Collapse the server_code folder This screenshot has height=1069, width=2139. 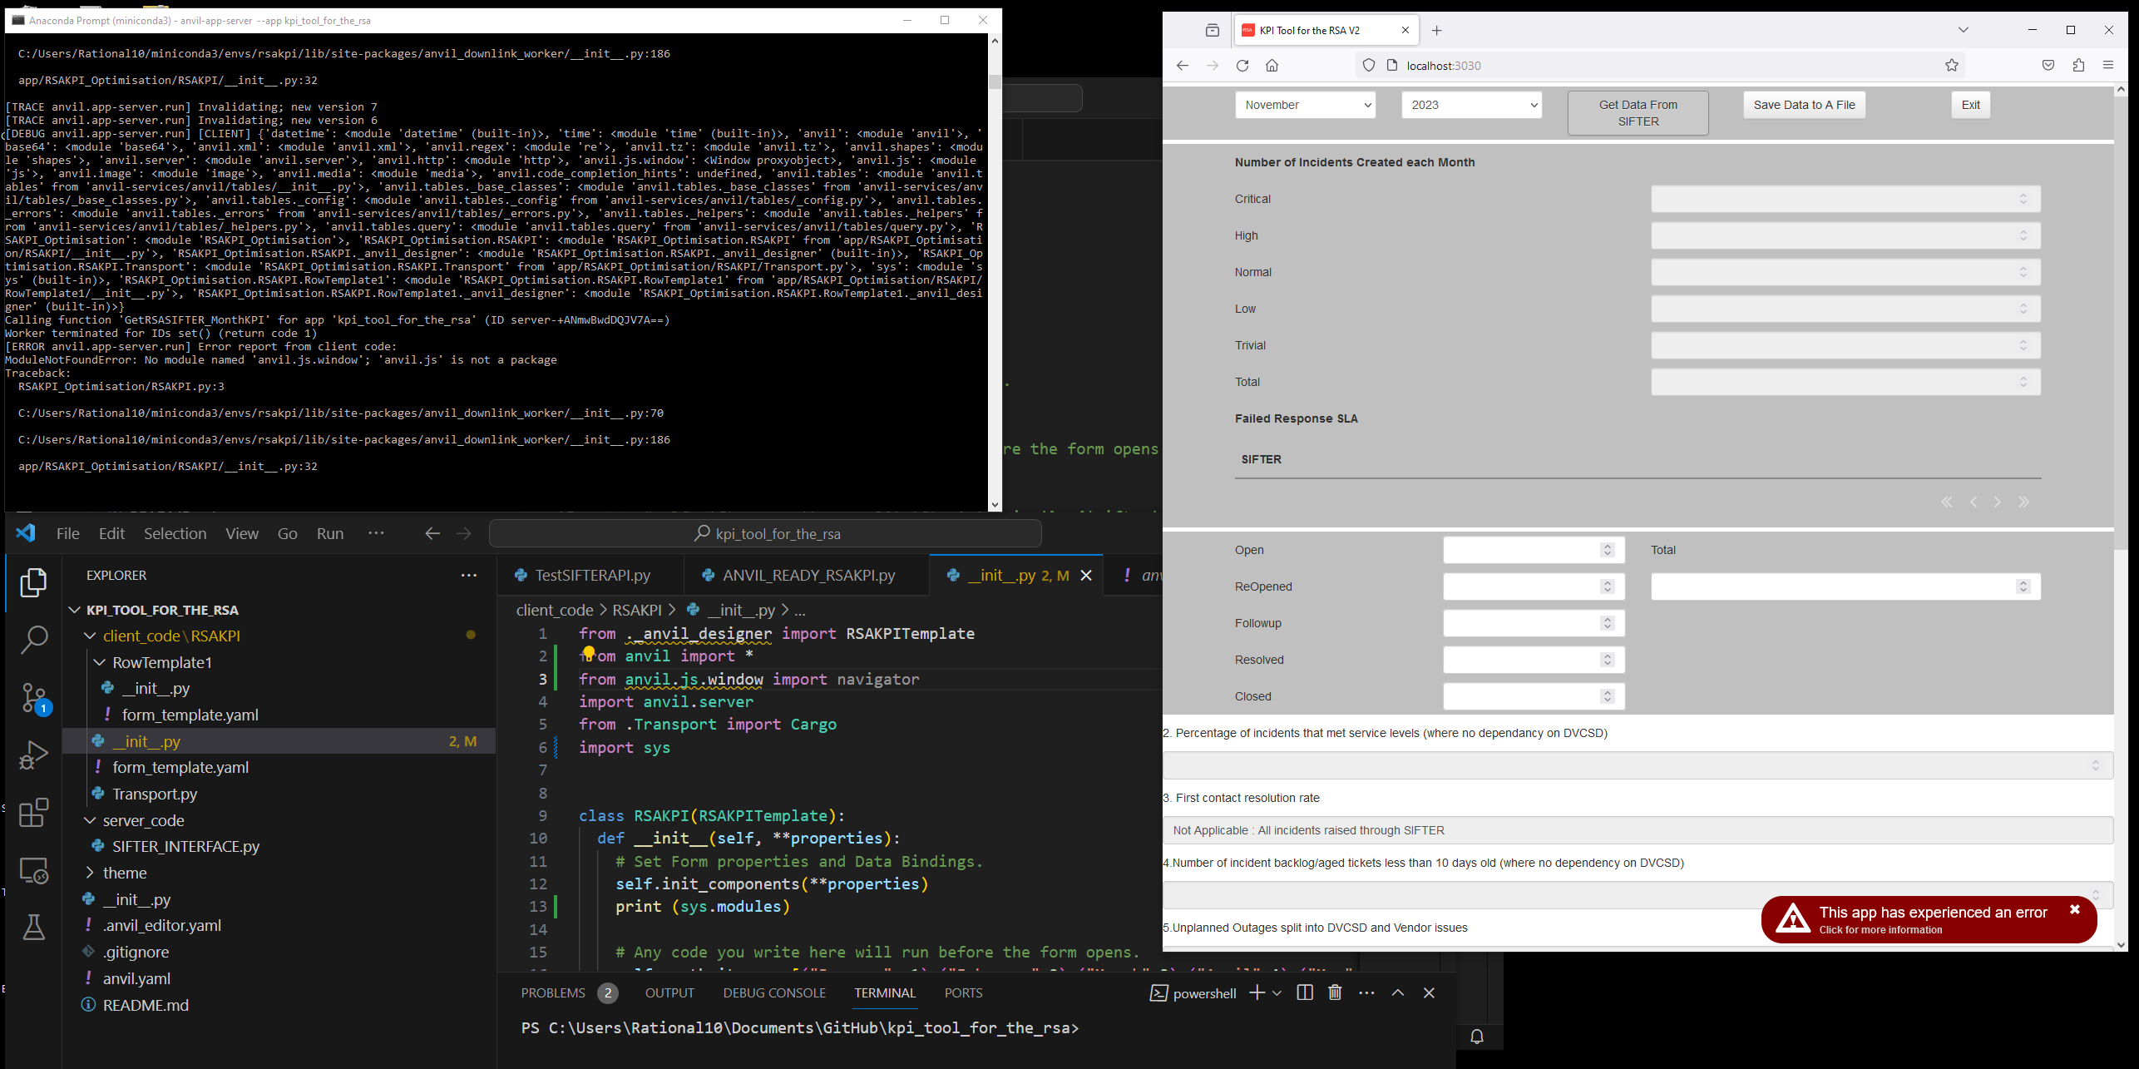coord(90,820)
